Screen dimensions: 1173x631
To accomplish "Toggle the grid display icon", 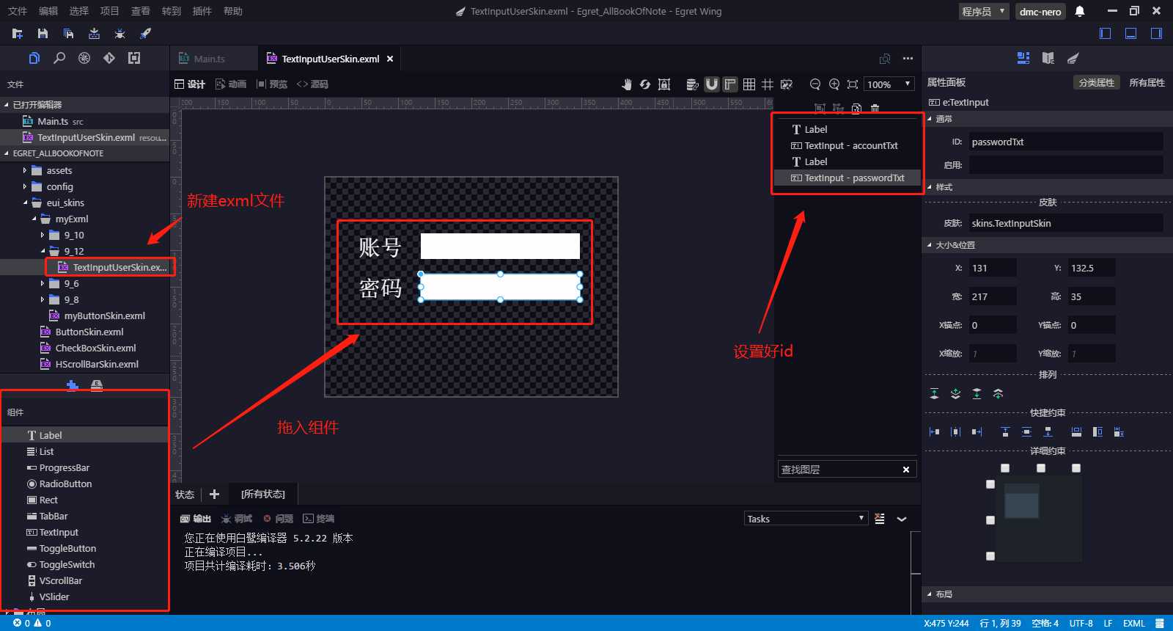I will (749, 84).
